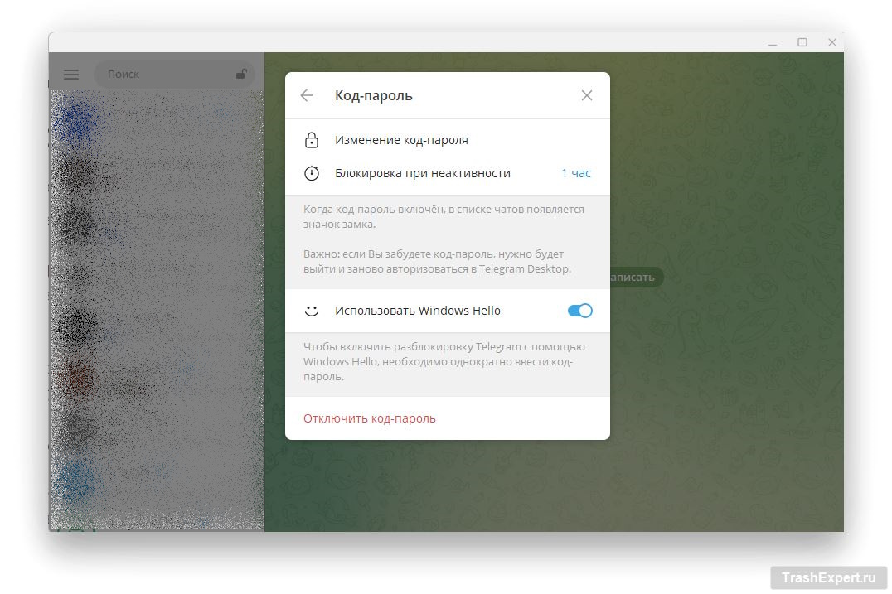This screenshot has width=892, height=594.
Task: Click the timer icon beside Блокировка при неактивности
Action: [x=312, y=173]
